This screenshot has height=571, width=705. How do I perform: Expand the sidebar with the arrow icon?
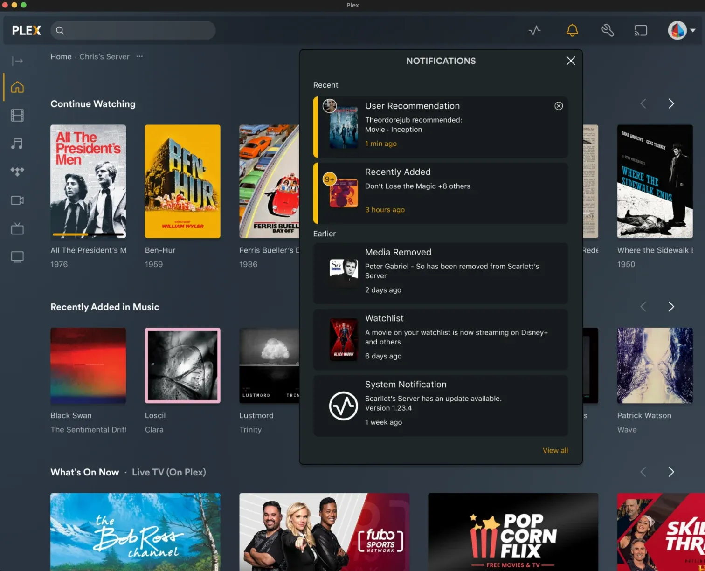click(17, 61)
